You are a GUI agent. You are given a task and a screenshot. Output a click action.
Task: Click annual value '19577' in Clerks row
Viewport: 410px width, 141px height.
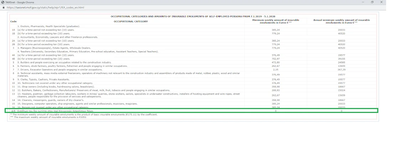click(x=342, y=80)
